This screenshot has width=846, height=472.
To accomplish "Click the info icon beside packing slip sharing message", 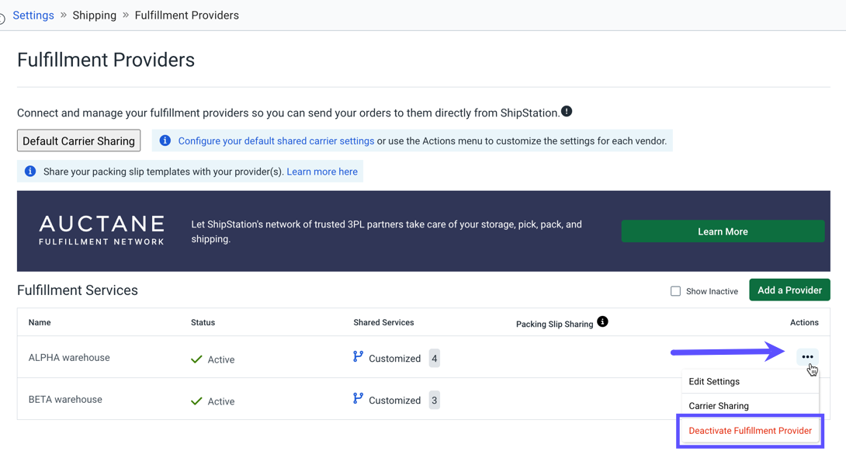I will pyautogui.click(x=29, y=171).
